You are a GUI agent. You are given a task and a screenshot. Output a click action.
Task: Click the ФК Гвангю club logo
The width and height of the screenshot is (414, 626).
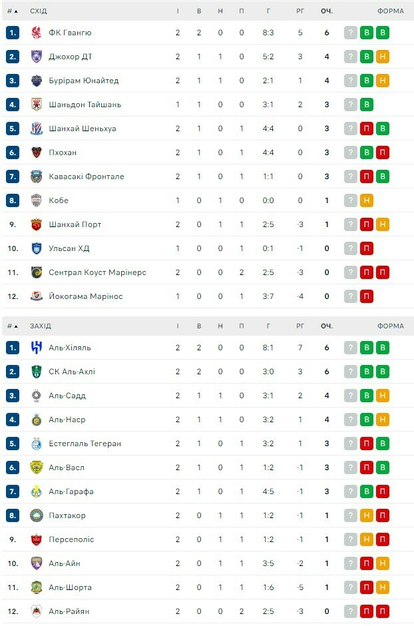(37, 33)
